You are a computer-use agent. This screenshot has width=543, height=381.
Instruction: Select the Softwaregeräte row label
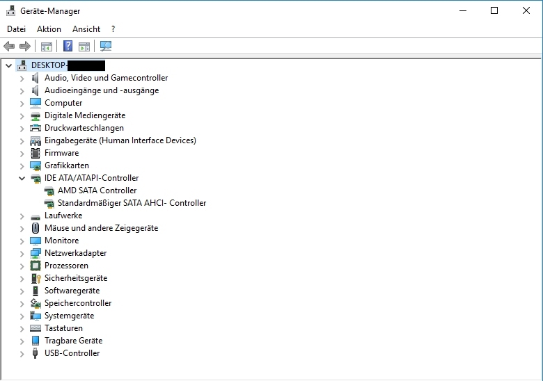pyautogui.click(x=72, y=291)
